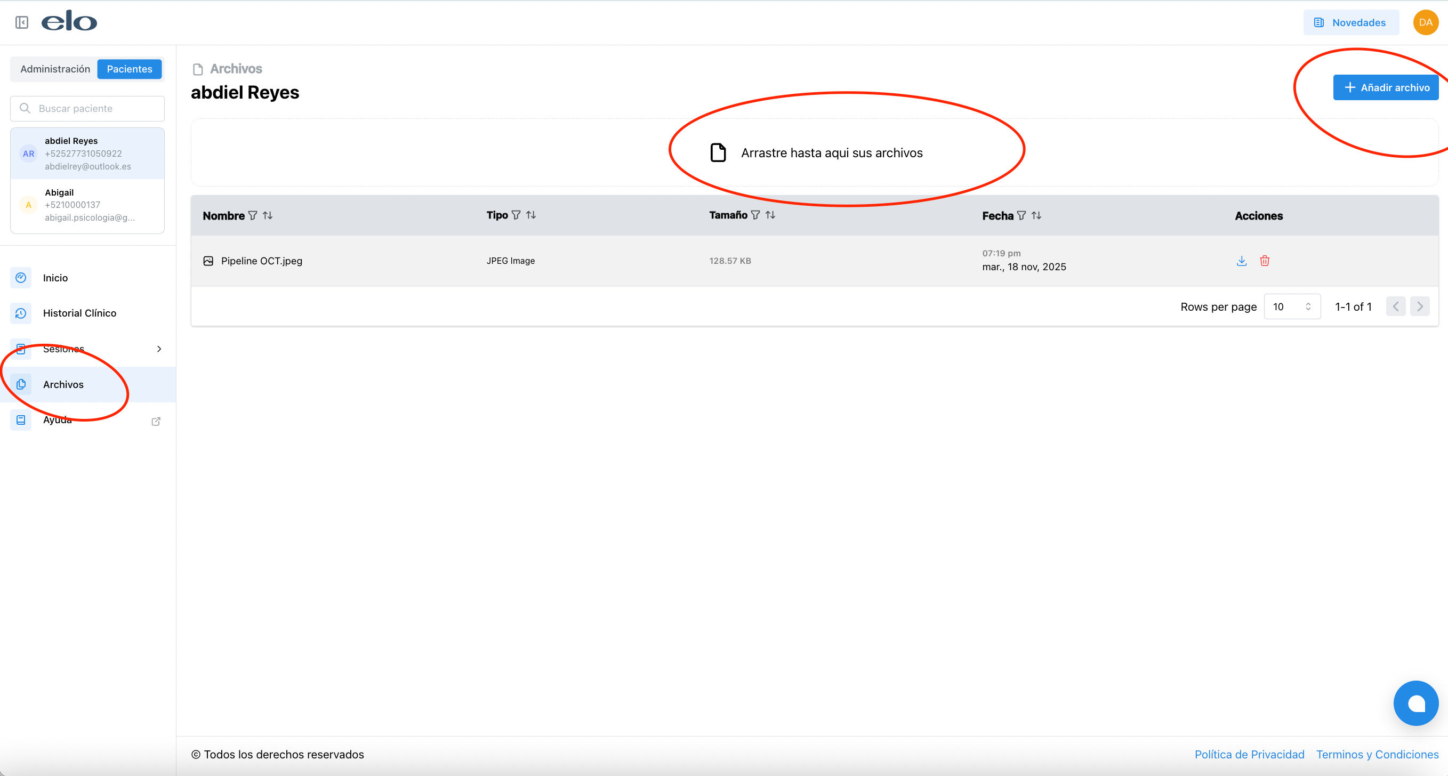Open Historial Clínico in the sidebar
The image size is (1448, 776).
tap(79, 313)
